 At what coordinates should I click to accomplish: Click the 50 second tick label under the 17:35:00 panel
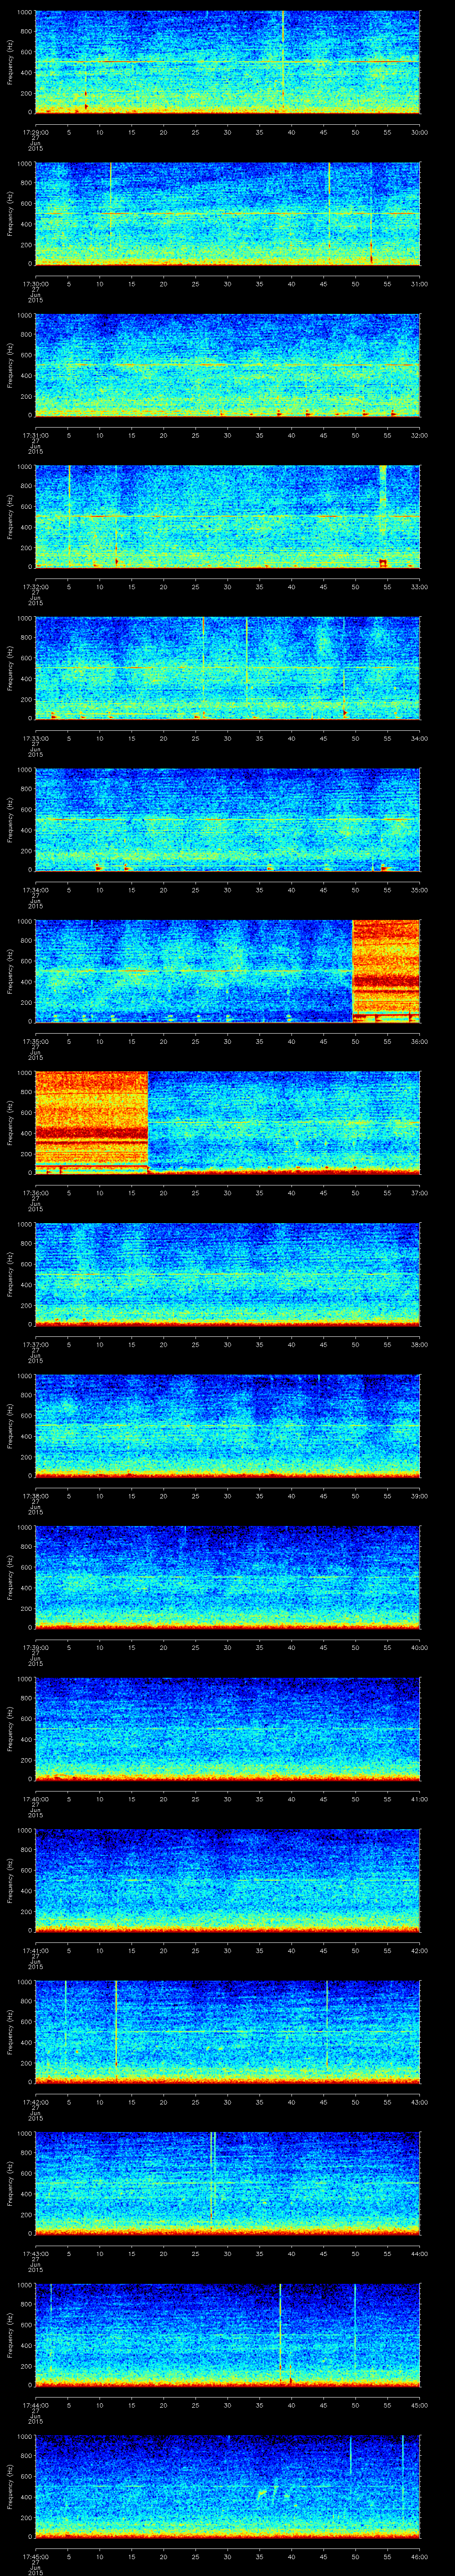[x=355, y=1041]
